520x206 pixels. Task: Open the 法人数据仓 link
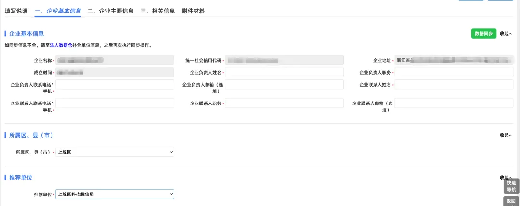click(61, 45)
